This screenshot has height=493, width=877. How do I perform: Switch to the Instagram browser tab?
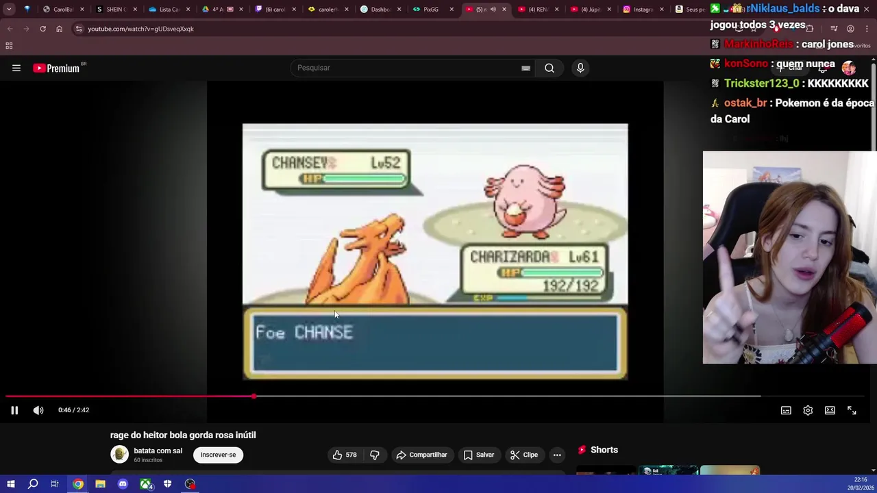pyautogui.click(x=643, y=10)
